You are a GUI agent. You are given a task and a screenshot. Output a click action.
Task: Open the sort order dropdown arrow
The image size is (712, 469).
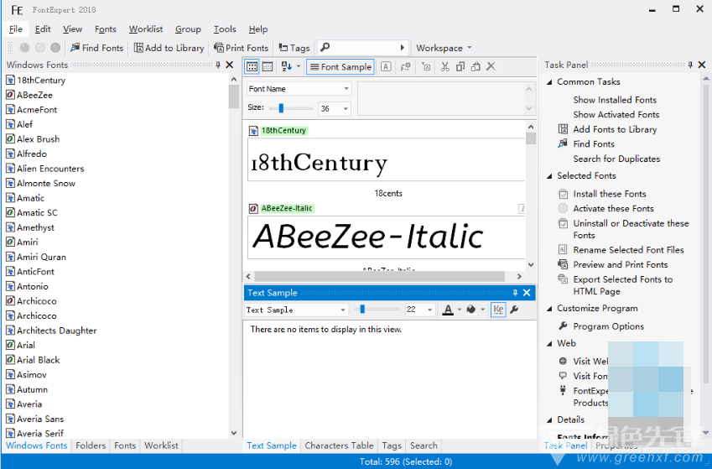(299, 67)
